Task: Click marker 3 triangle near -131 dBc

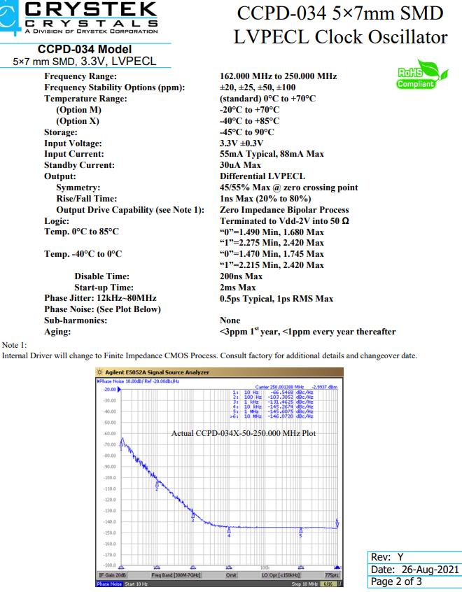Action: coord(192,516)
